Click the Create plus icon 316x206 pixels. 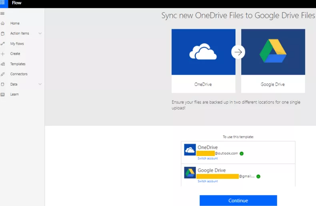(3, 54)
